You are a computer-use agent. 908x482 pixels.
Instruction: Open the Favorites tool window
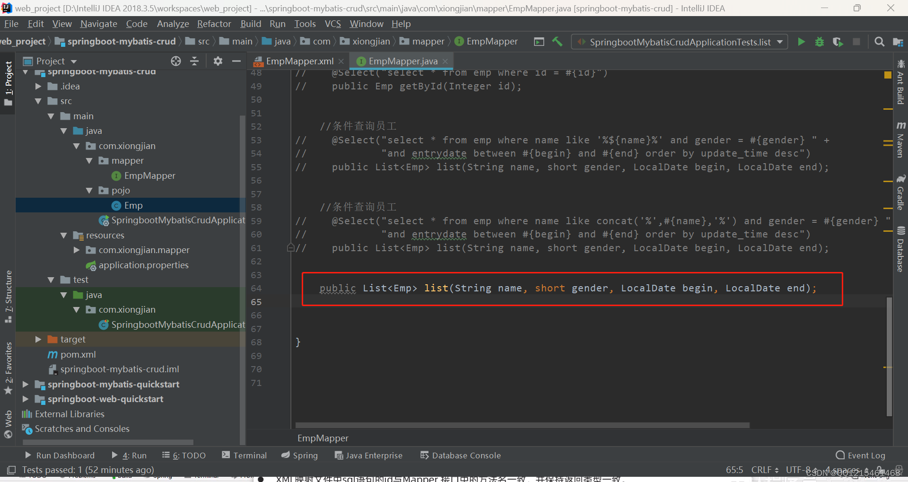[8, 368]
